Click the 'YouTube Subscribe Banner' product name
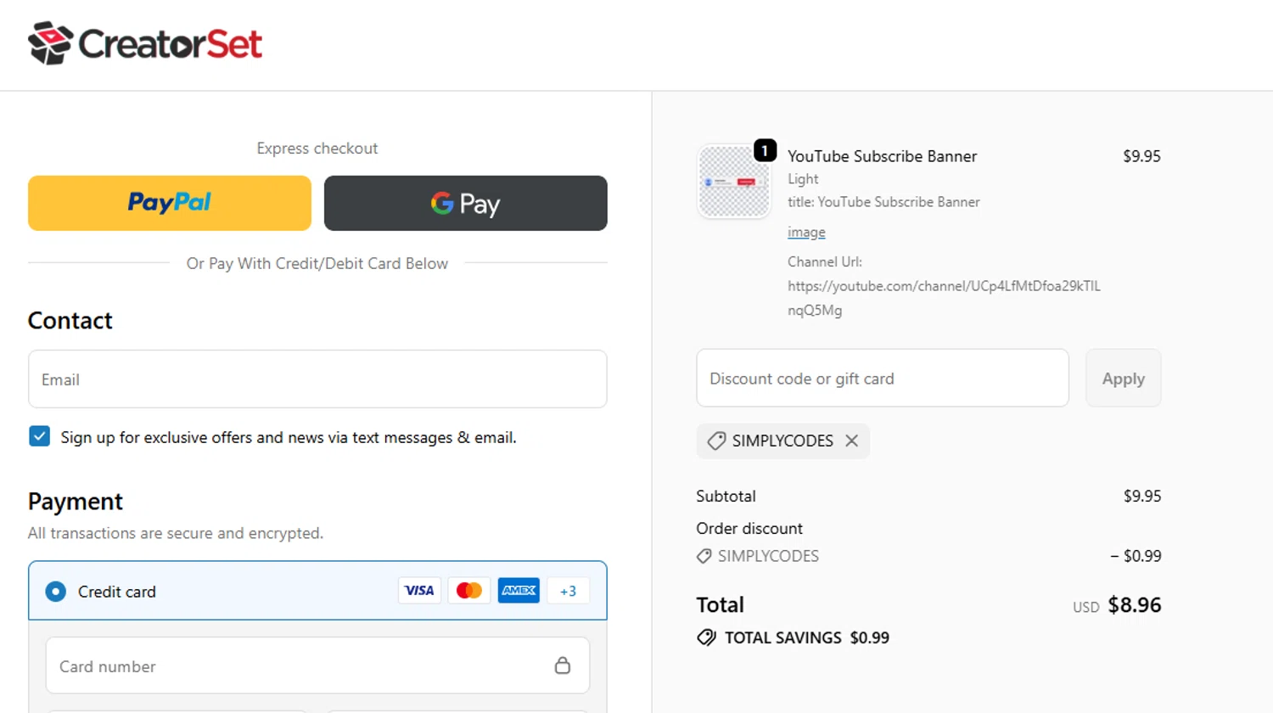The width and height of the screenshot is (1273, 713). pyautogui.click(x=883, y=156)
